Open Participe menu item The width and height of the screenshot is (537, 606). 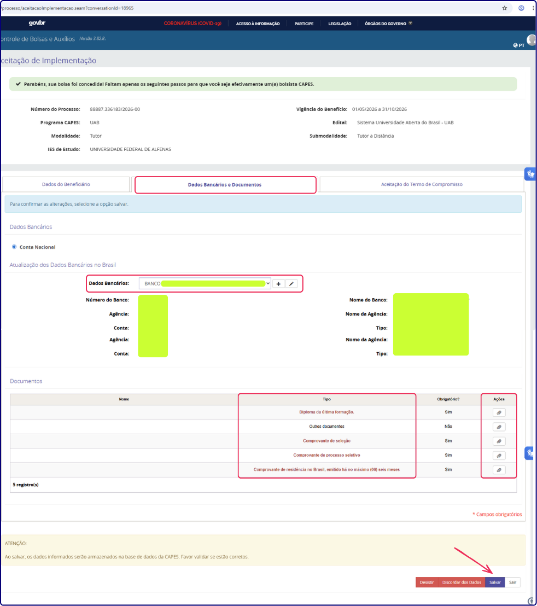pos(303,24)
